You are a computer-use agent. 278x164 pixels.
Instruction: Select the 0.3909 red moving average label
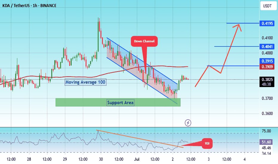click(267, 67)
